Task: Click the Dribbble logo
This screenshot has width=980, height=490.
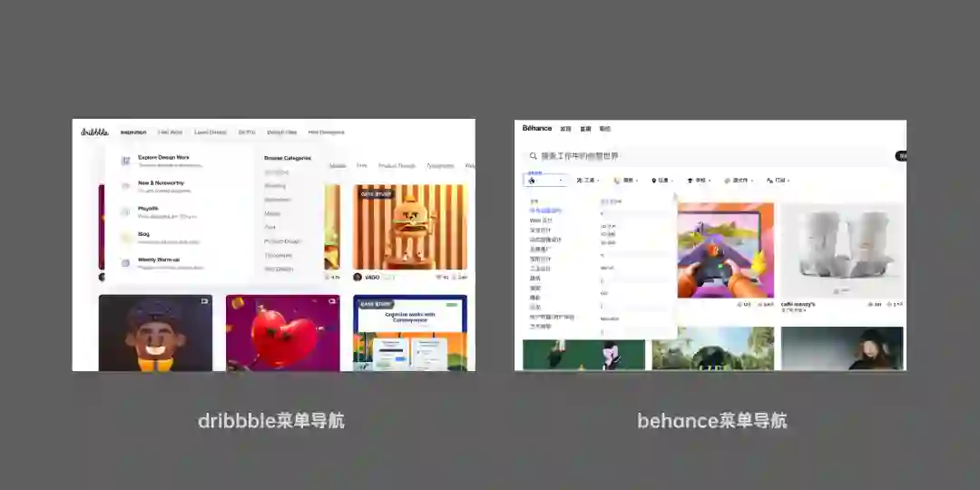Action: pyautogui.click(x=94, y=132)
